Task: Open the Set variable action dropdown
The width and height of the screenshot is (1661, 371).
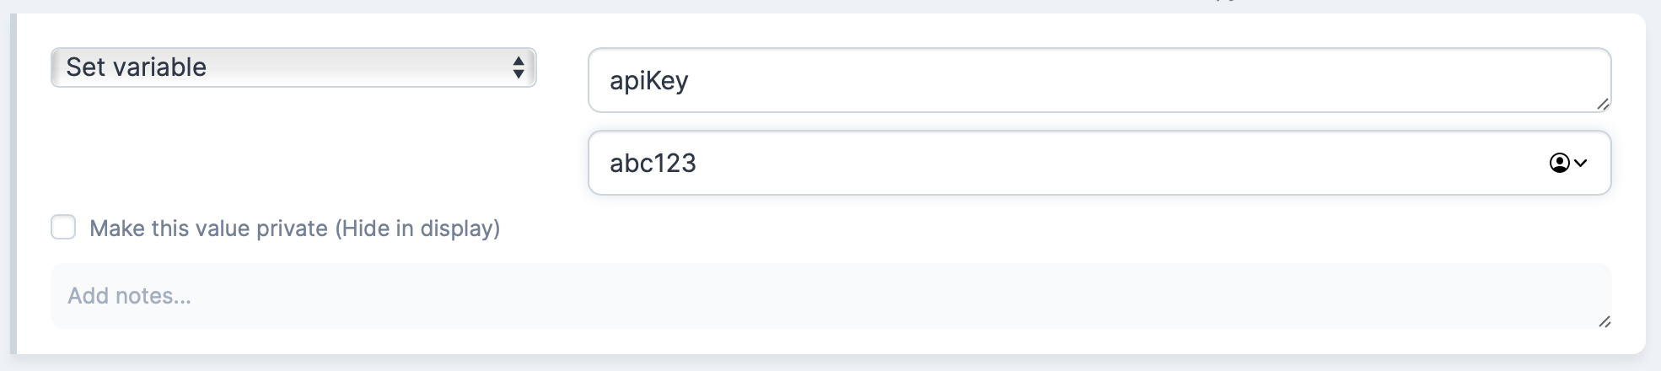Action: pyautogui.click(x=293, y=67)
